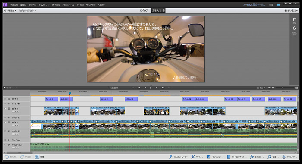Open the メディアを追加 dropdown
The image size is (302, 164).
coord(10,11)
